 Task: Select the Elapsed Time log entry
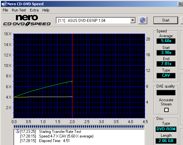(45, 141)
